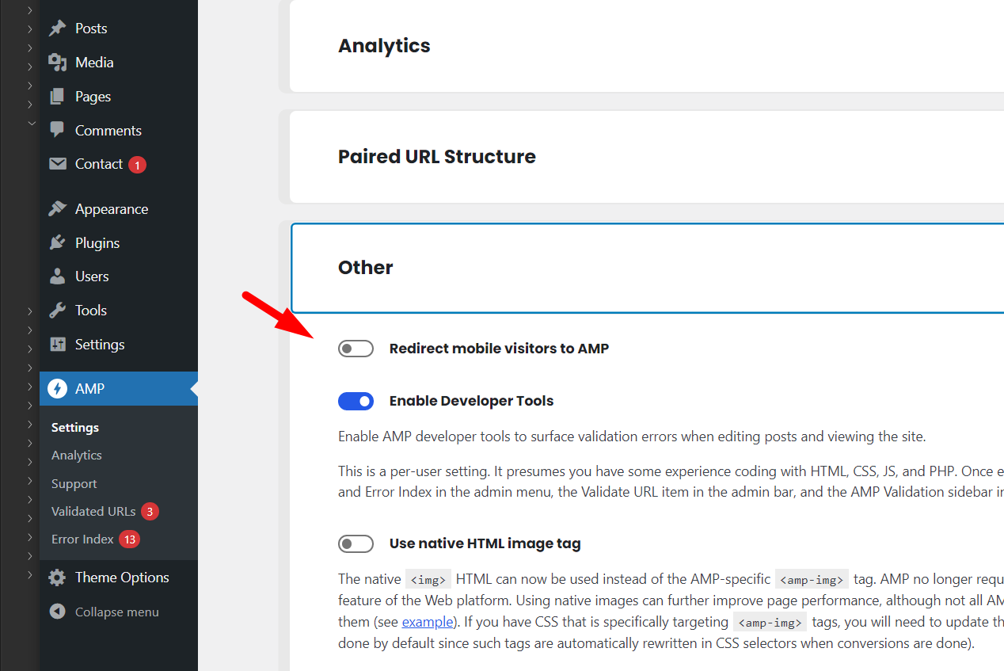Open Appearance using the paintbrush icon
1004x671 pixels.
coord(57,209)
